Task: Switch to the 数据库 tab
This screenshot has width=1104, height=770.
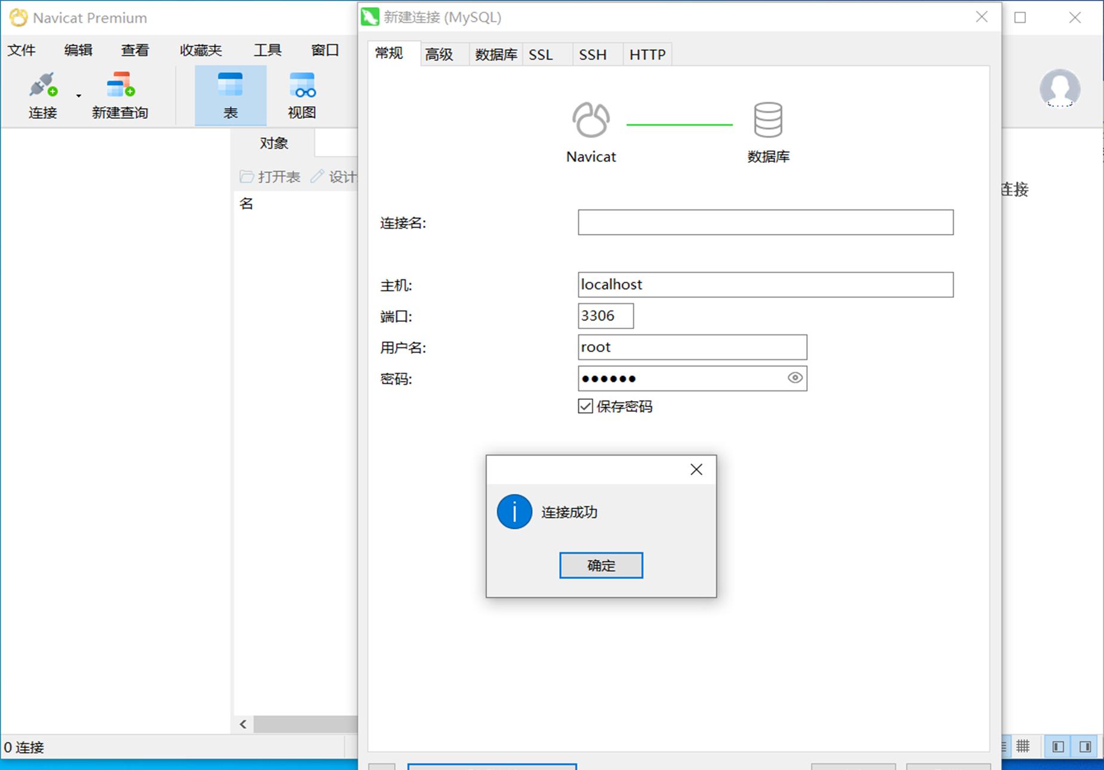Action: tap(496, 54)
